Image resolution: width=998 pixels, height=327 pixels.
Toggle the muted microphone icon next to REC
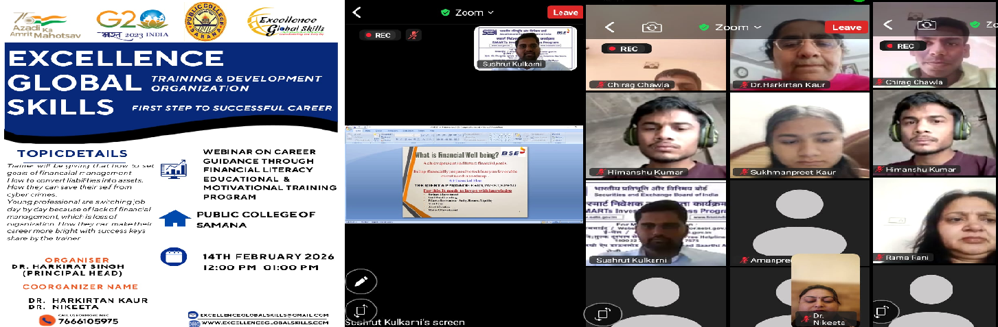pyautogui.click(x=413, y=35)
